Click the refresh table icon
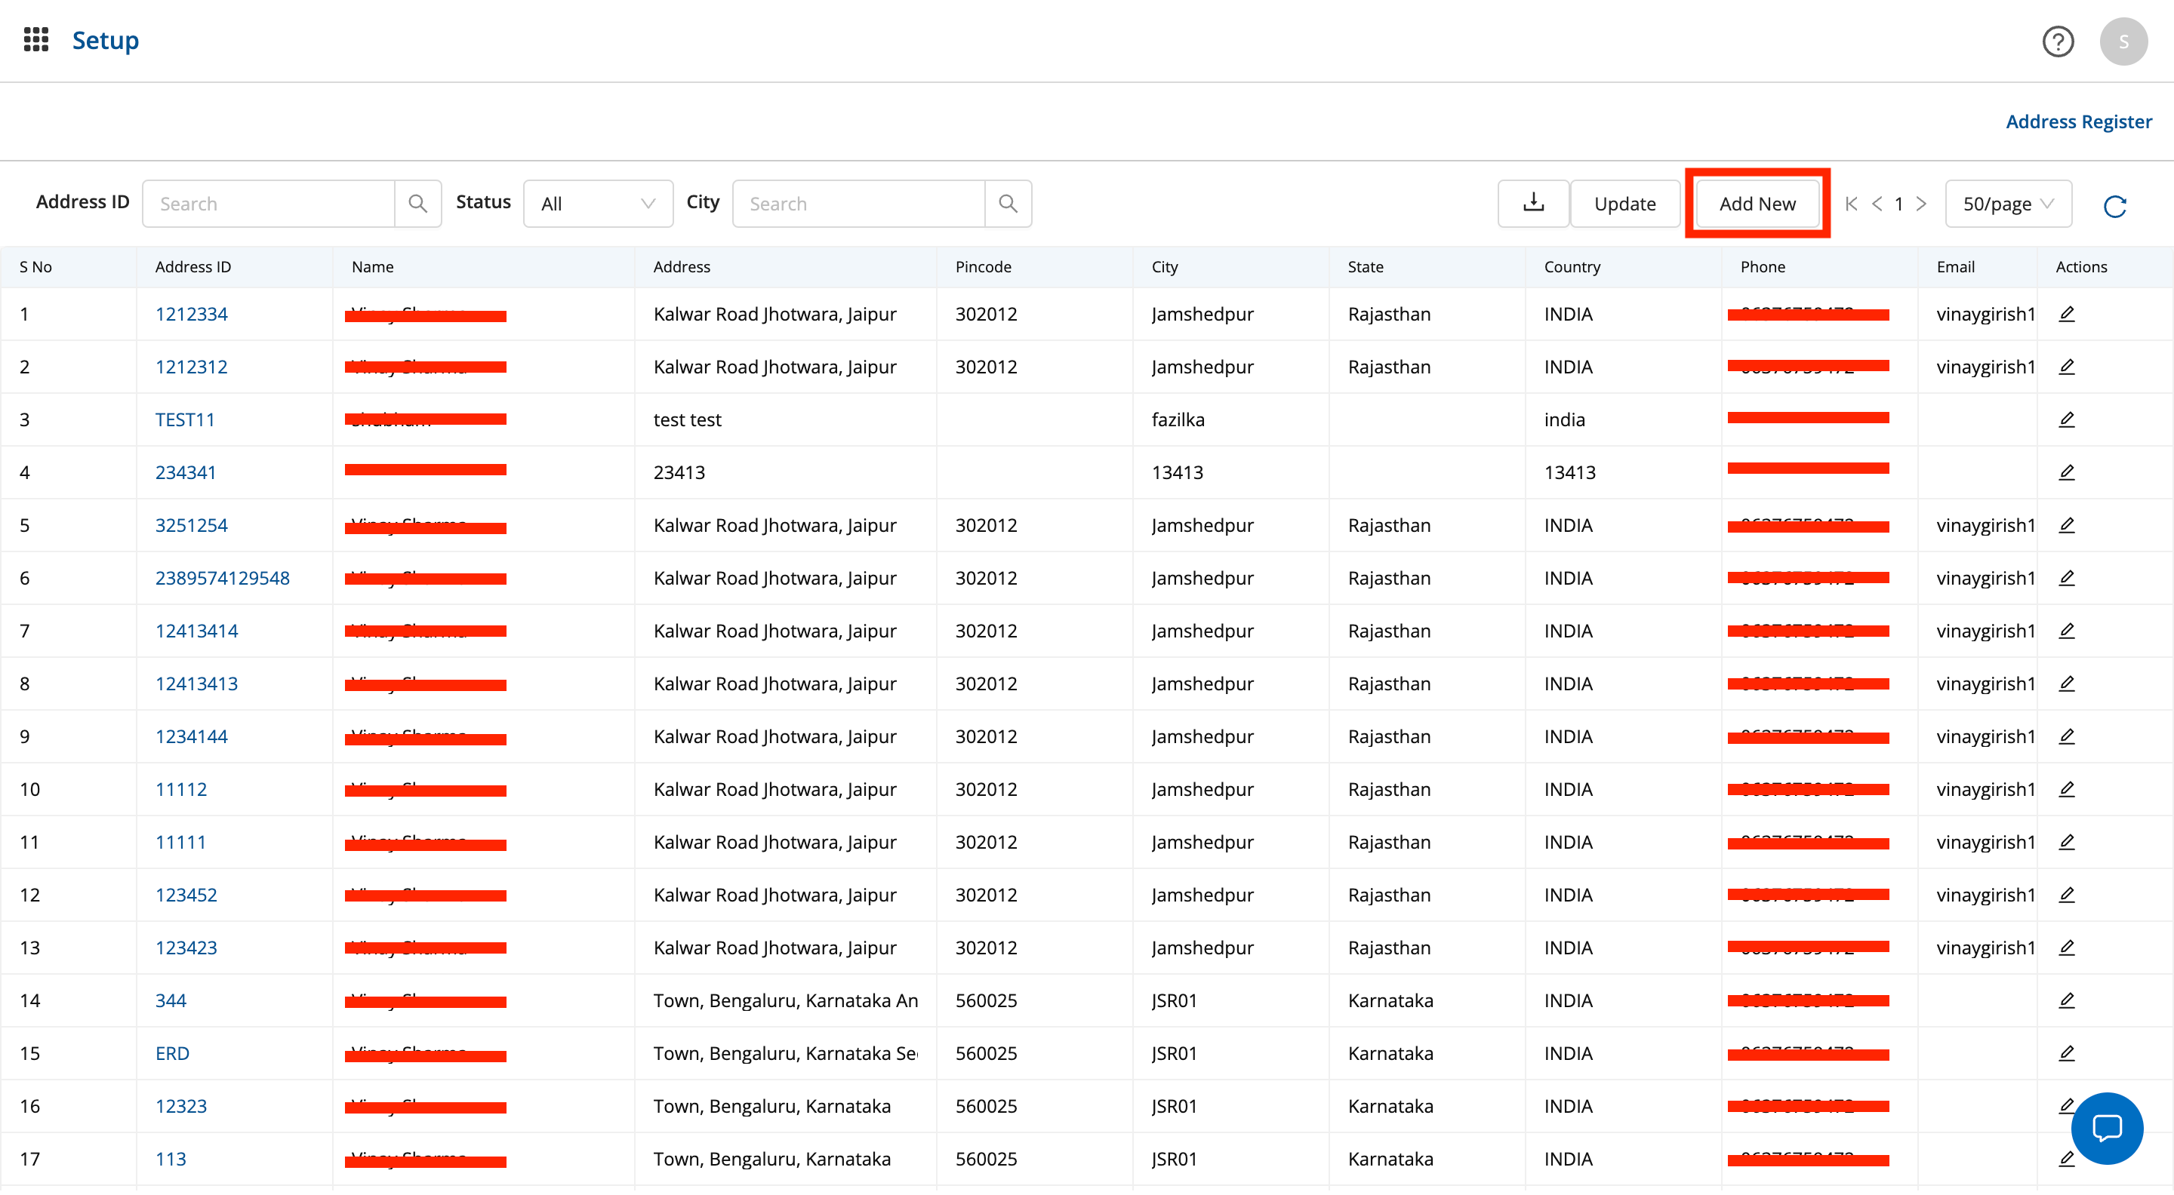The height and width of the screenshot is (1195, 2174). [x=2114, y=206]
